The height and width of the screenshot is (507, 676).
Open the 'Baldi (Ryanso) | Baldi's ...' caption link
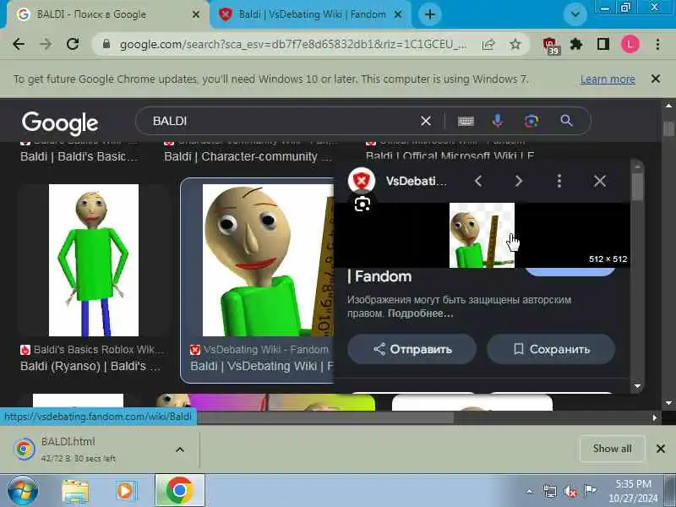point(90,367)
